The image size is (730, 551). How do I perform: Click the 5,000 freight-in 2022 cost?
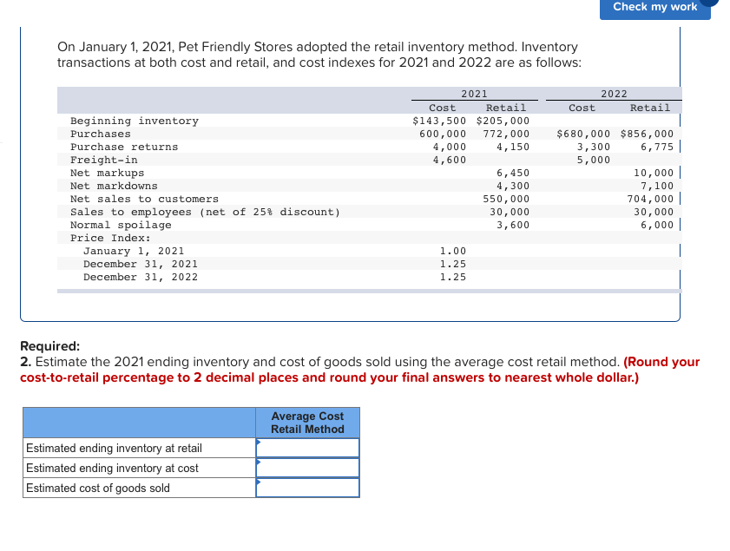[x=594, y=160]
